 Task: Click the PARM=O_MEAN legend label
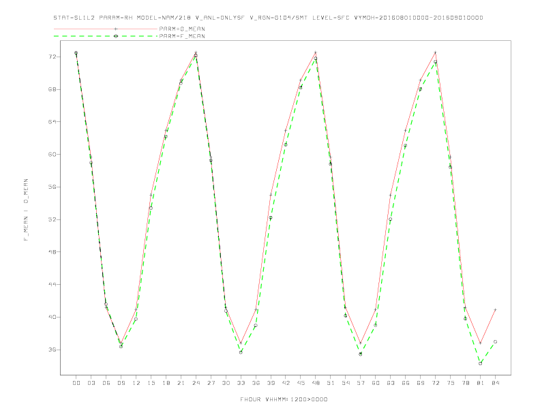[x=182, y=29]
